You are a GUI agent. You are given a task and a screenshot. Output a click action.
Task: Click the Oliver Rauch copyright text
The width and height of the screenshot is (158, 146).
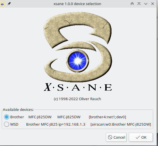tap(77, 99)
